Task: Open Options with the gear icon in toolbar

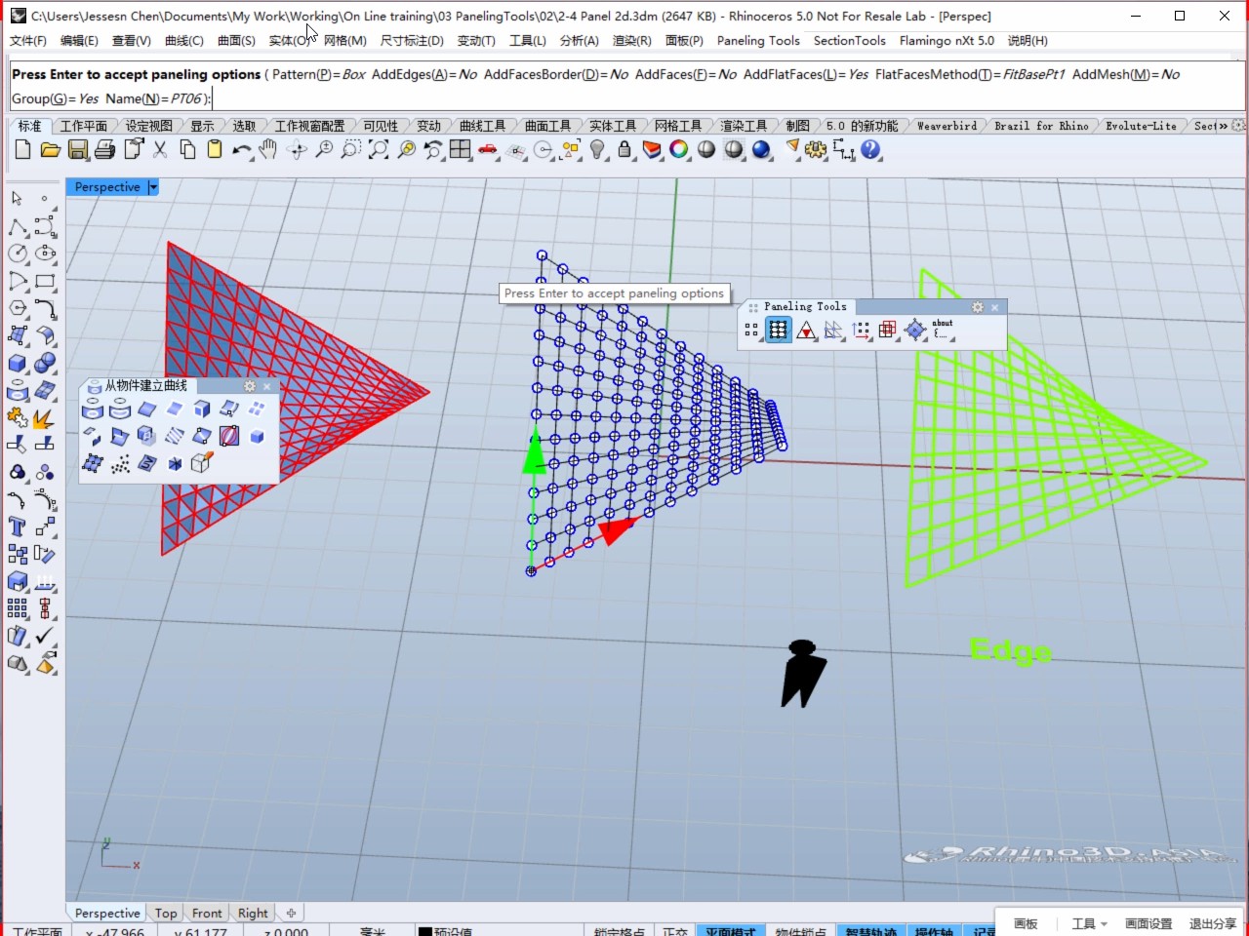Action: [x=816, y=149]
